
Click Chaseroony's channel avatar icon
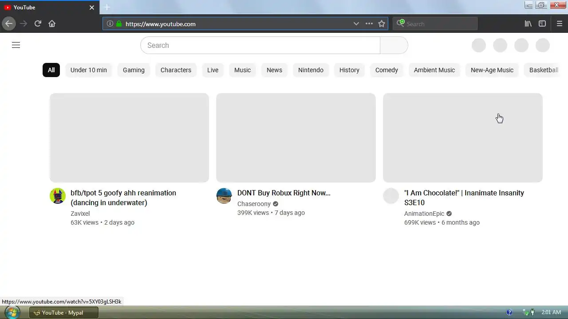coord(224,196)
